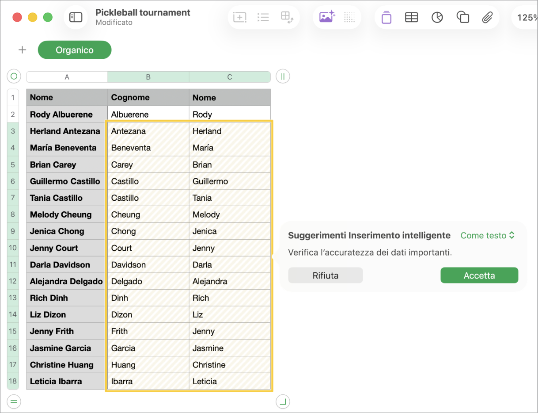The width and height of the screenshot is (538, 413).
Task: Click the Rody Albuerene cell
Action: 67,115
